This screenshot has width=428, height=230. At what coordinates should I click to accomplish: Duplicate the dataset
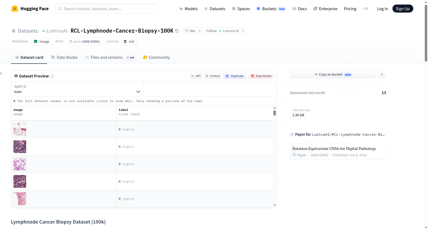(x=235, y=76)
